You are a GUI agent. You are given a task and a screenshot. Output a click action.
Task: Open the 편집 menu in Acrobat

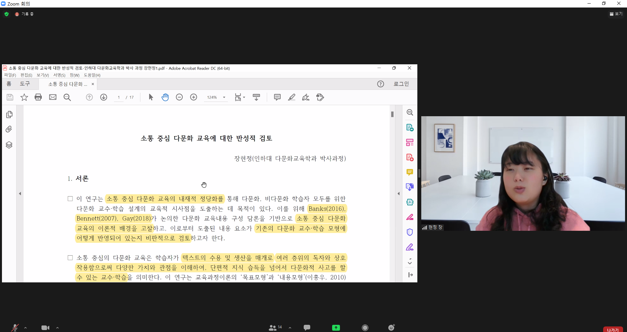point(26,75)
